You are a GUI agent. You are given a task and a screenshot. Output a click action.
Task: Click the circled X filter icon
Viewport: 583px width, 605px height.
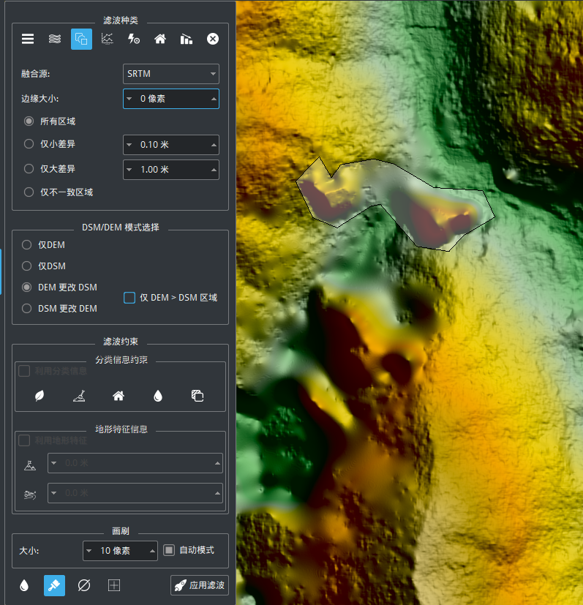point(213,39)
